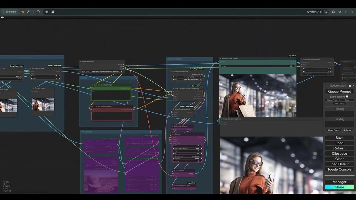The image size is (356, 200).
Task: Click the site info icon beside 127.0.0.1:8188
Action: 326,12
